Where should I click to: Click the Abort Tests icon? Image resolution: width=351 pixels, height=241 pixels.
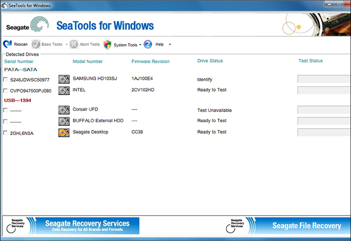click(x=74, y=45)
